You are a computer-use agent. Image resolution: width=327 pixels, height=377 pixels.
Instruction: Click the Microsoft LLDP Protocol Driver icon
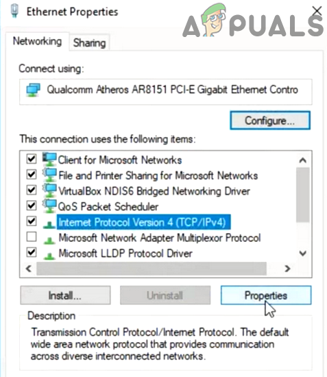tap(49, 256)
